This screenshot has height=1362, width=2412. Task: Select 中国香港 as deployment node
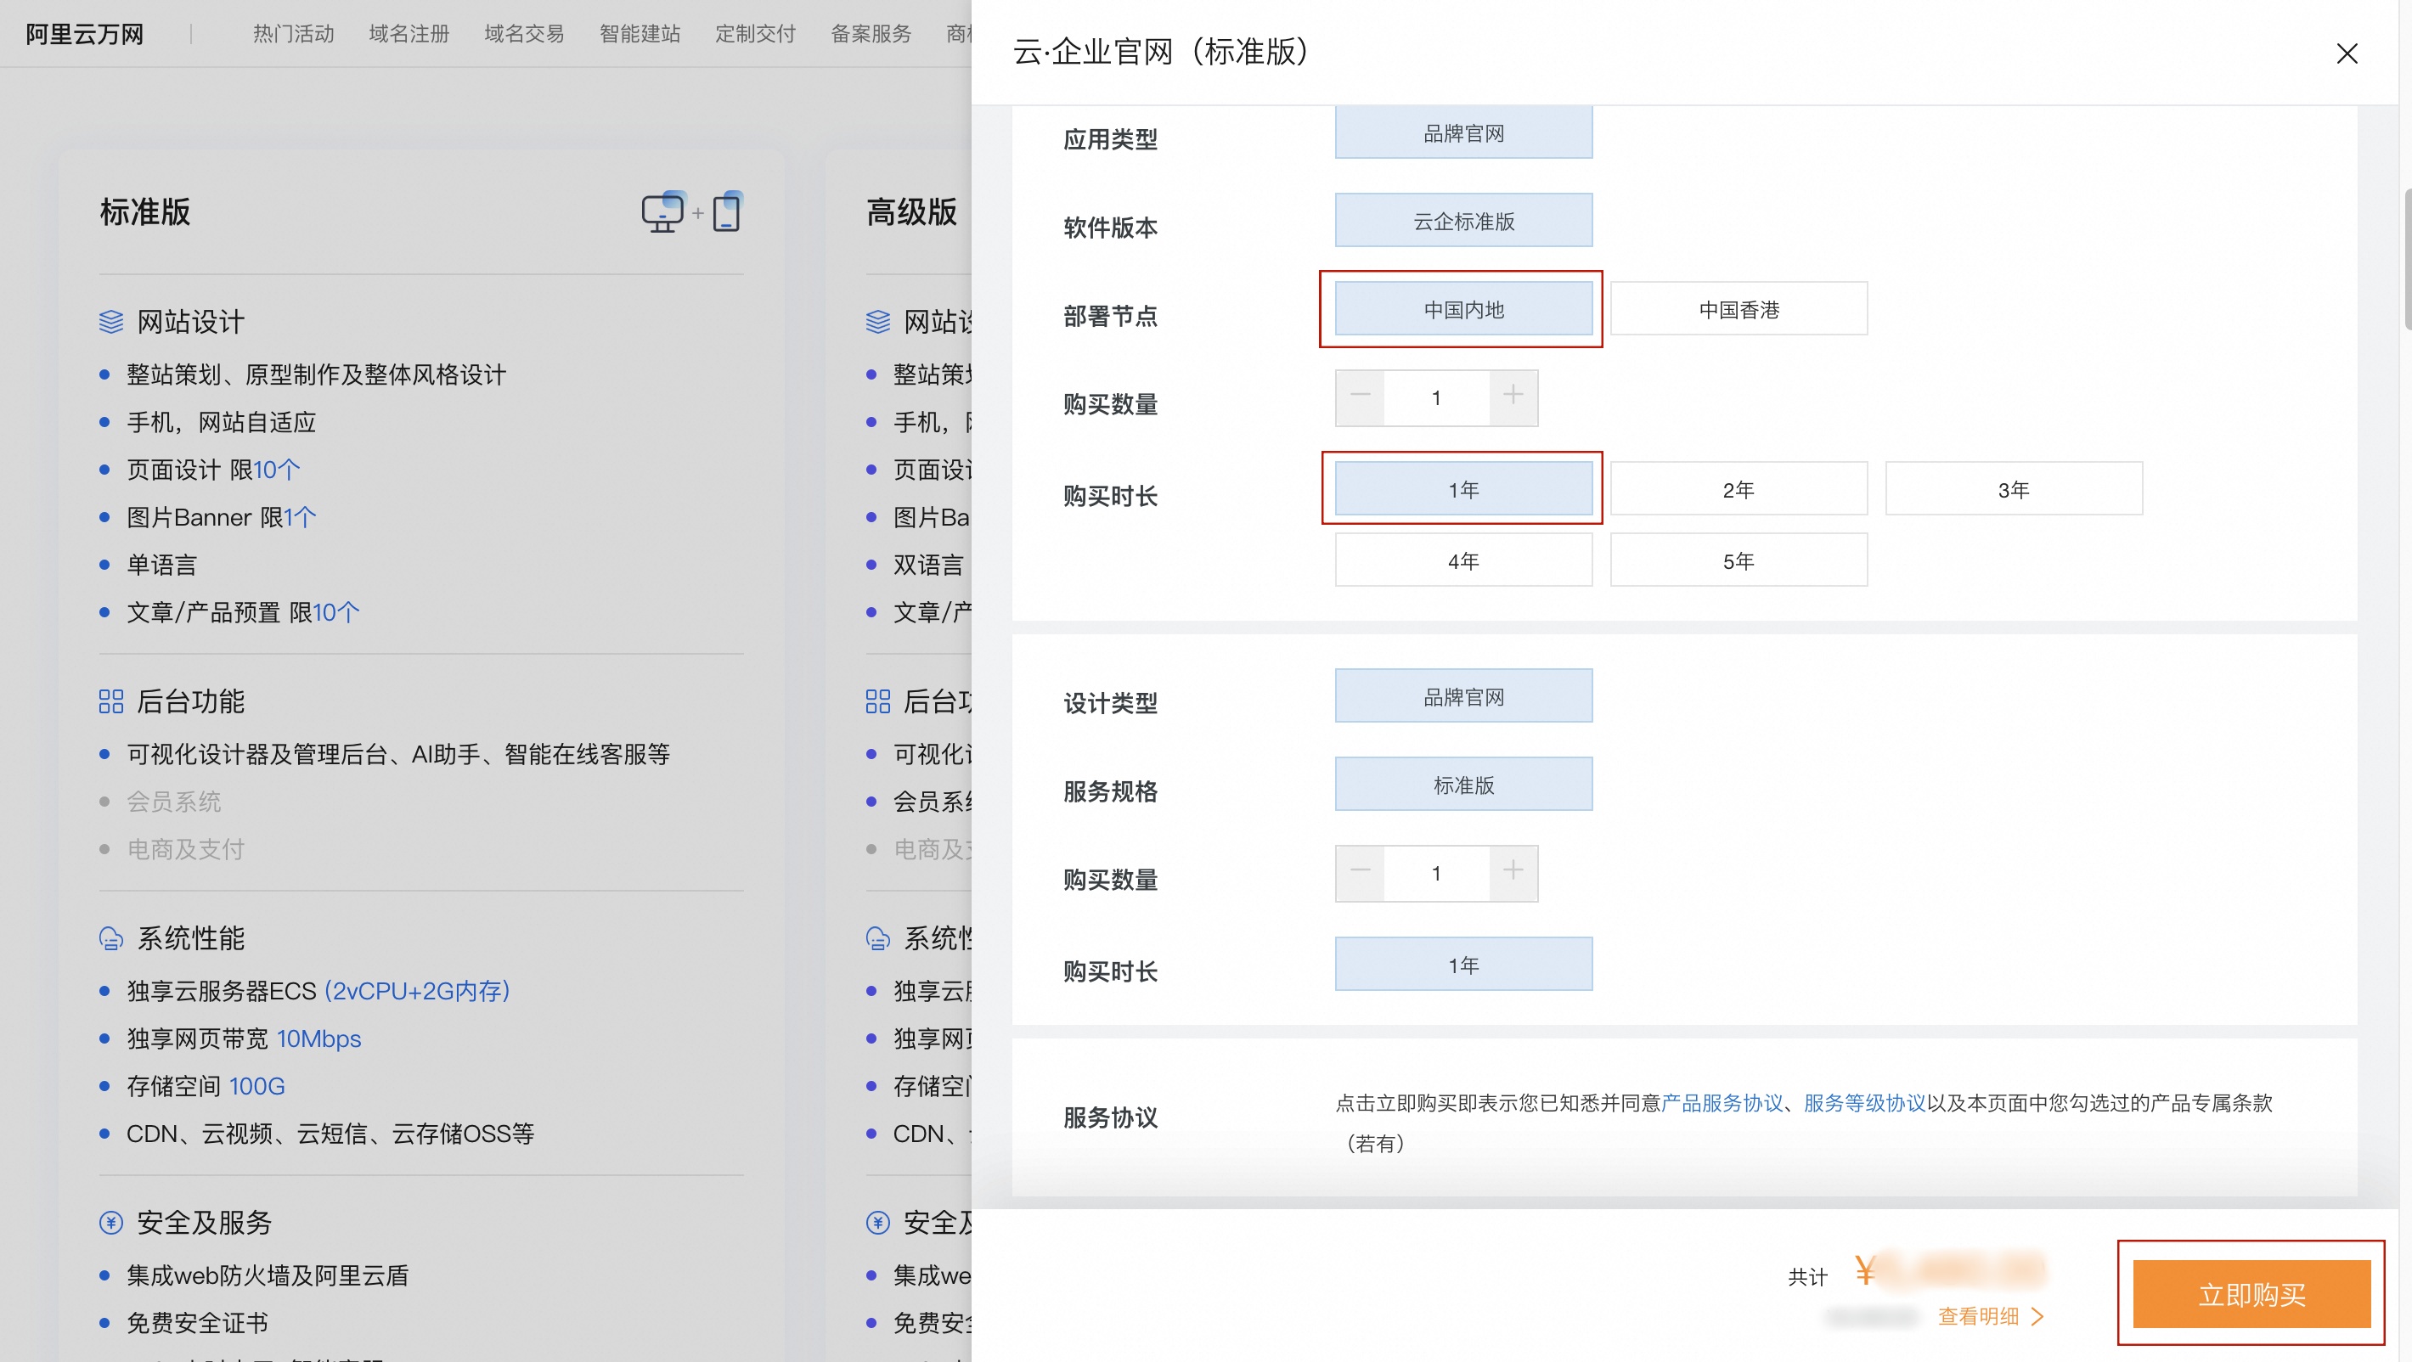point(1738,309)
